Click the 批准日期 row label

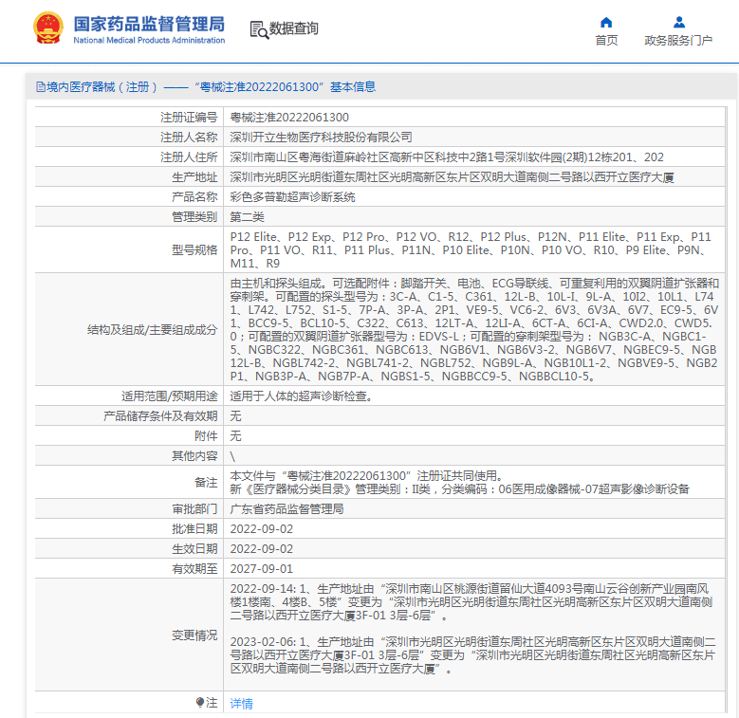pos(194,529)
